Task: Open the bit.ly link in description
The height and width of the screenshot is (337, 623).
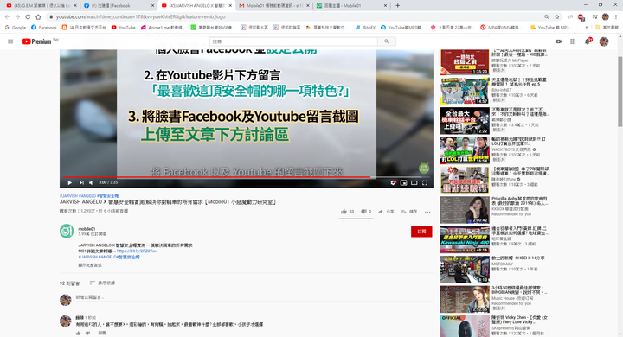Action: coord(137,251)
